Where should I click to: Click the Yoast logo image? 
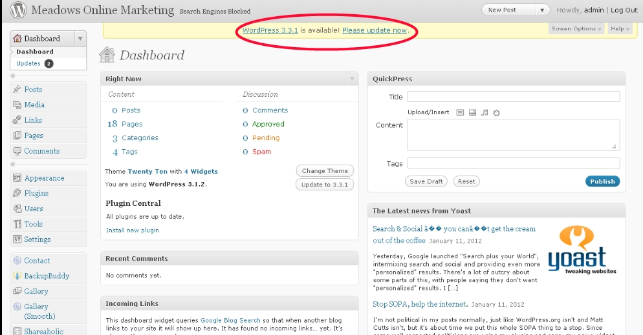(x=582, y=250)
